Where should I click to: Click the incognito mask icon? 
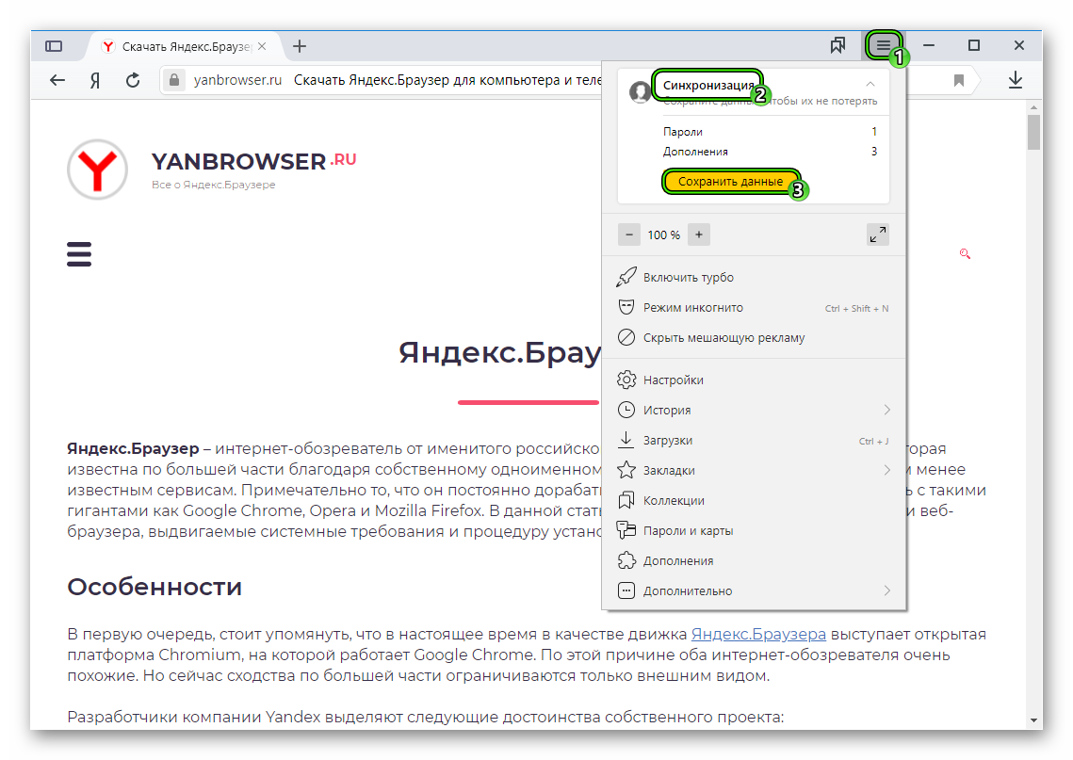[626, 307]
